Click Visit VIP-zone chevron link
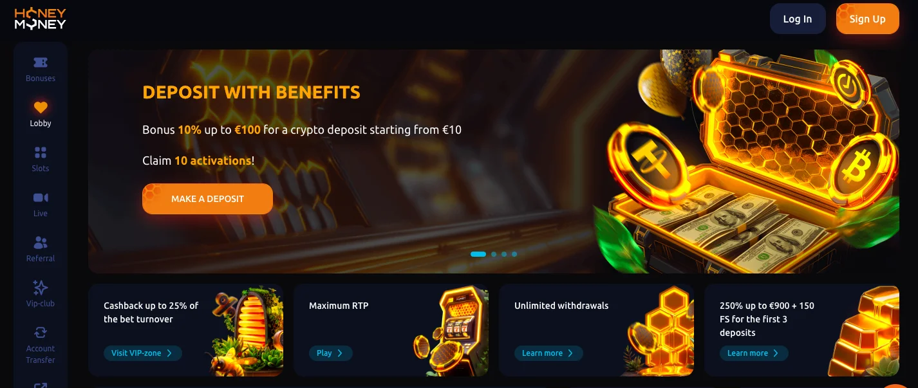918x388 pixels. point(143,353)
